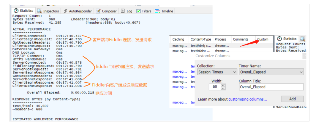Click the DNS Lookup 0ms line
The height and width of the screenshot is (125, 316).
37,52
